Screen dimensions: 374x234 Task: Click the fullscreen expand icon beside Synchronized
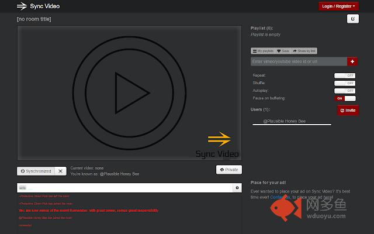(60, 171)
